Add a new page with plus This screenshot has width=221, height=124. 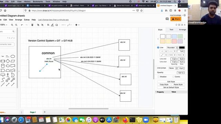tap(45, 112)
